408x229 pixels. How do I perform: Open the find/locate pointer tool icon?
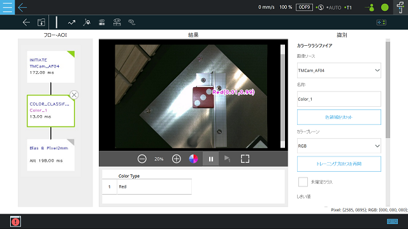pos(87,23)
